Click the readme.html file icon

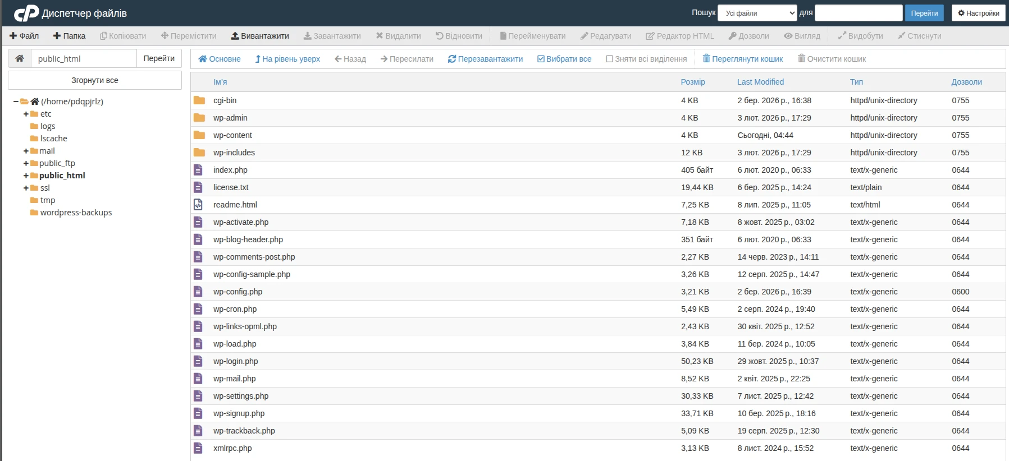point(198,205)
